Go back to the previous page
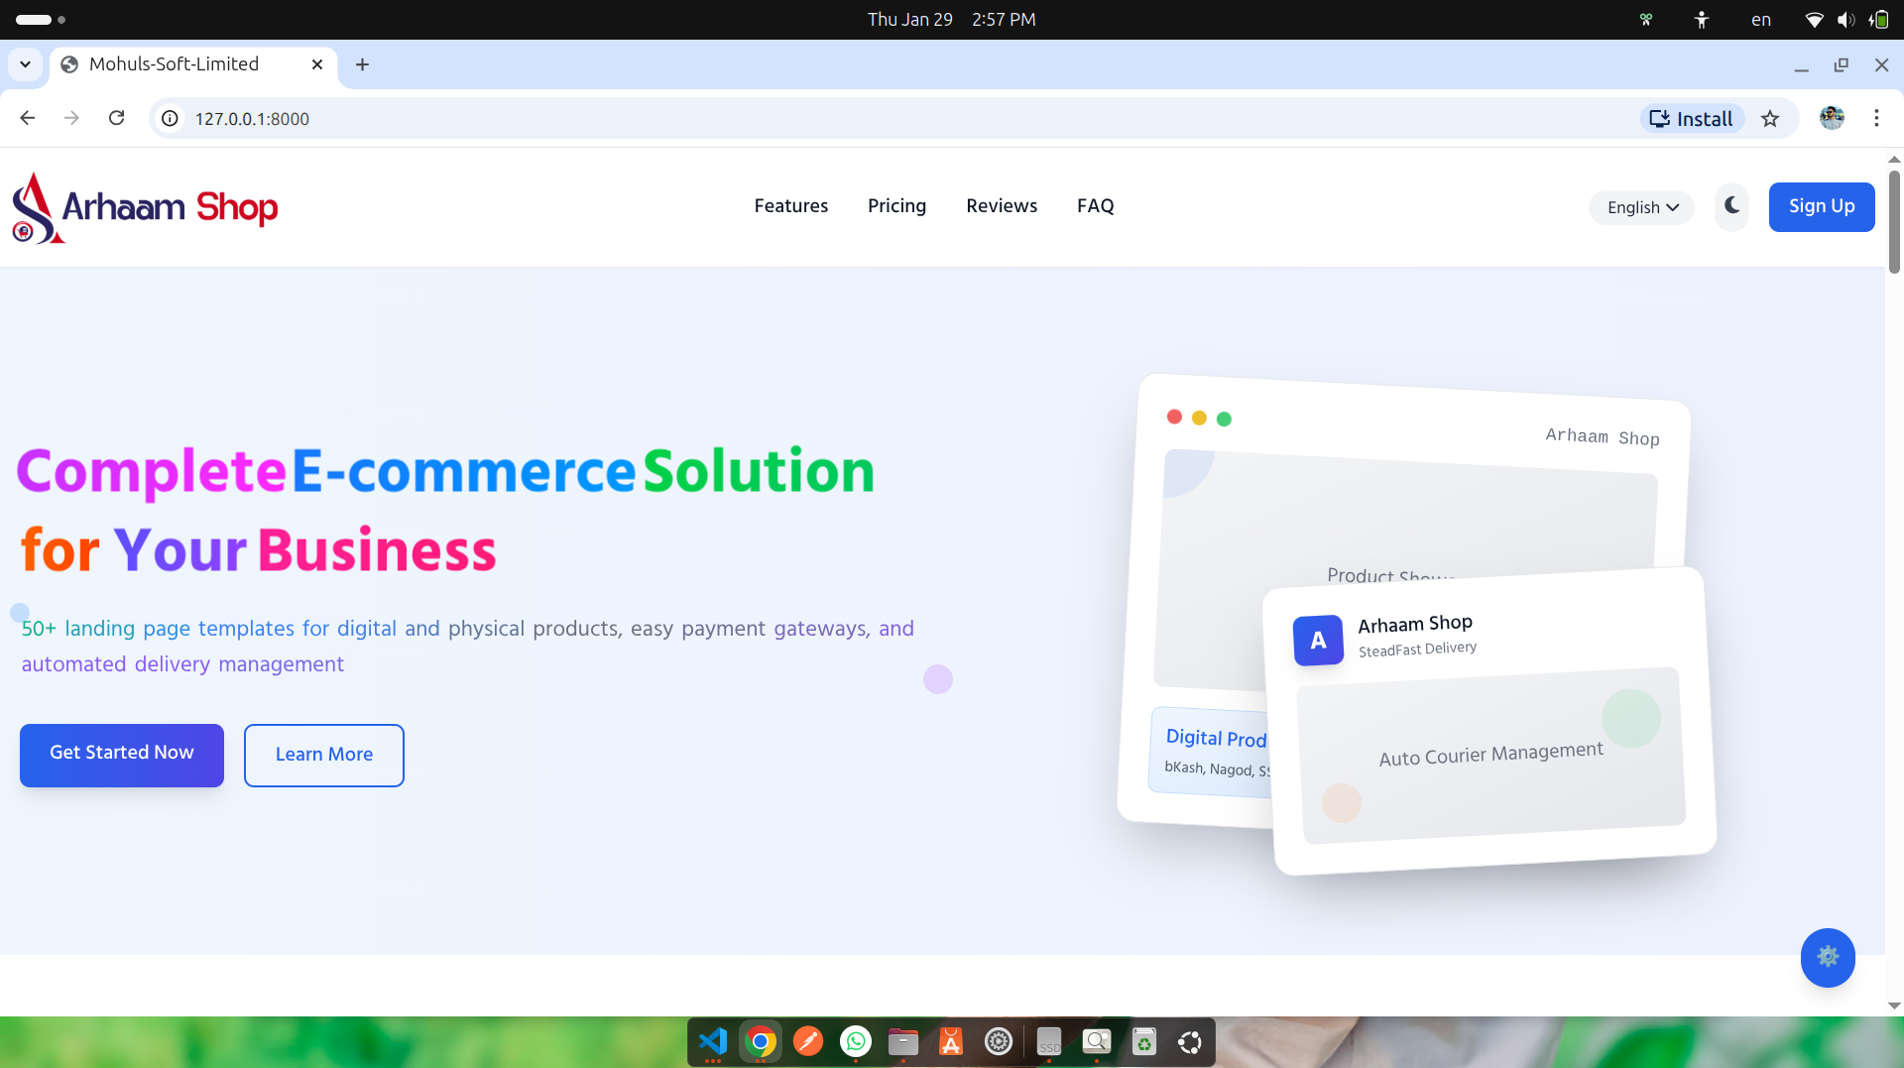This screenshot has width=1904, height=1068. 28,118
